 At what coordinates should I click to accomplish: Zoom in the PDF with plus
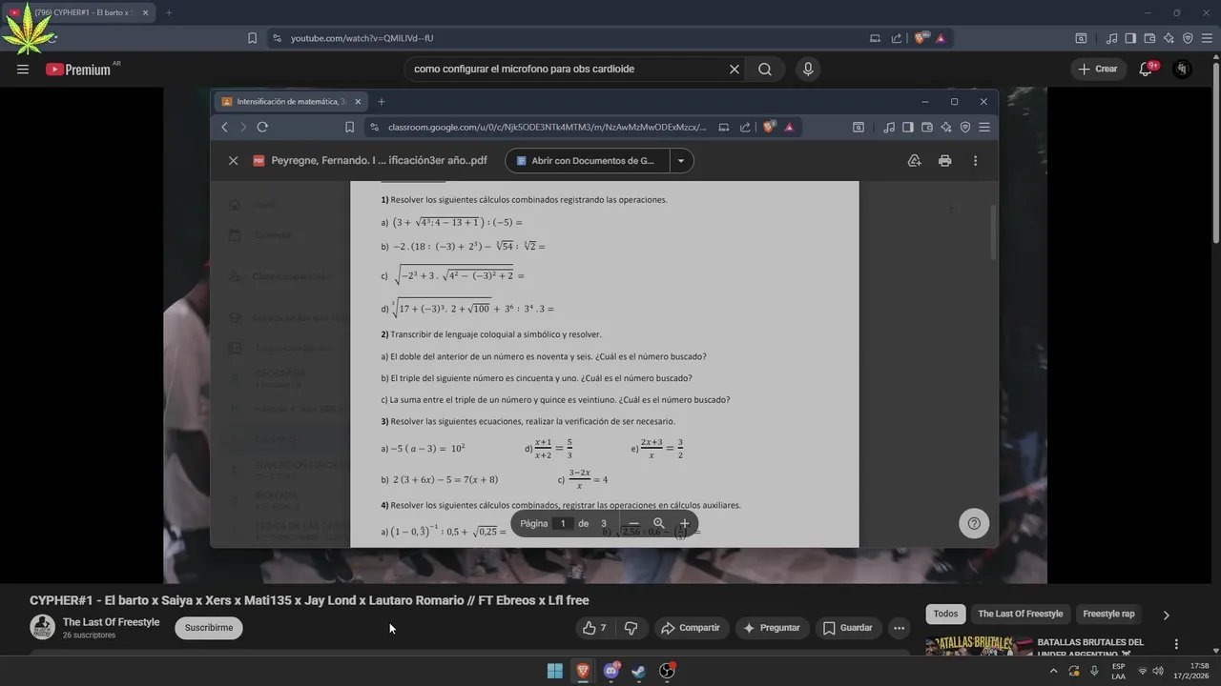coord(684,523)
